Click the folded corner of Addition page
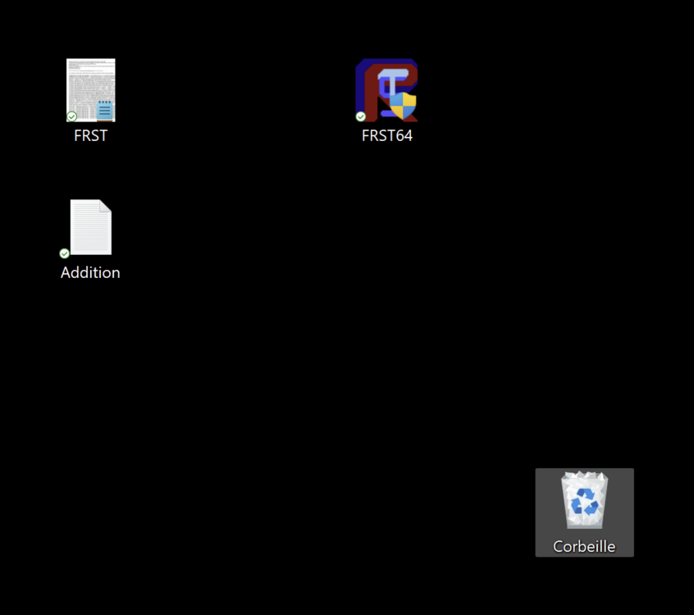Image resolution: width=694 pixels, height=615 pixels. [x=105, y=206]
